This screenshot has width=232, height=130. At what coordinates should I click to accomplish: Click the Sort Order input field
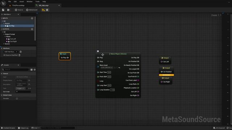(x=23, y=92)
